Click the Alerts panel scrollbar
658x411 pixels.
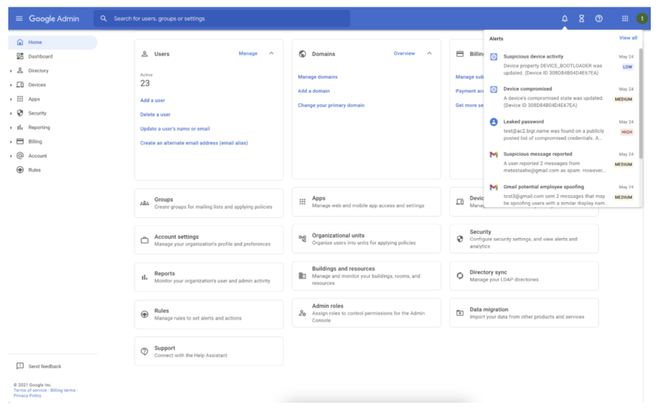pos(640,104)
